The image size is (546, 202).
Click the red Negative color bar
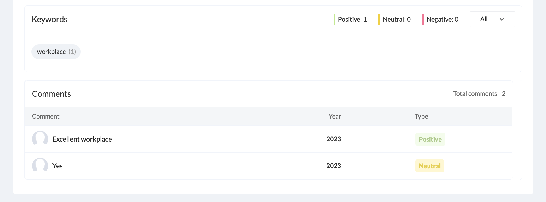point(423,19)
